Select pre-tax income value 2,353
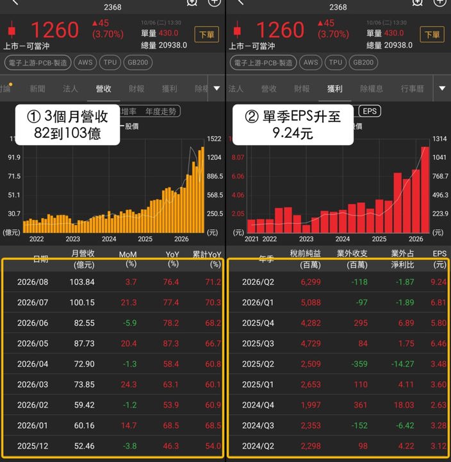The height and width of the screenshot is (462, 451). coord(311,425)
